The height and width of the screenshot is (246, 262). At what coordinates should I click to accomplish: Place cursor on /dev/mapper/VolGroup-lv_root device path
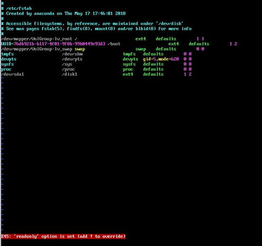pyautogui.click(x=36, y=39)
